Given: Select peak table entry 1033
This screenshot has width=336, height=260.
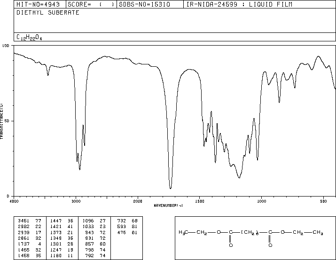Looking at the screenshot, I should (88, 226).
